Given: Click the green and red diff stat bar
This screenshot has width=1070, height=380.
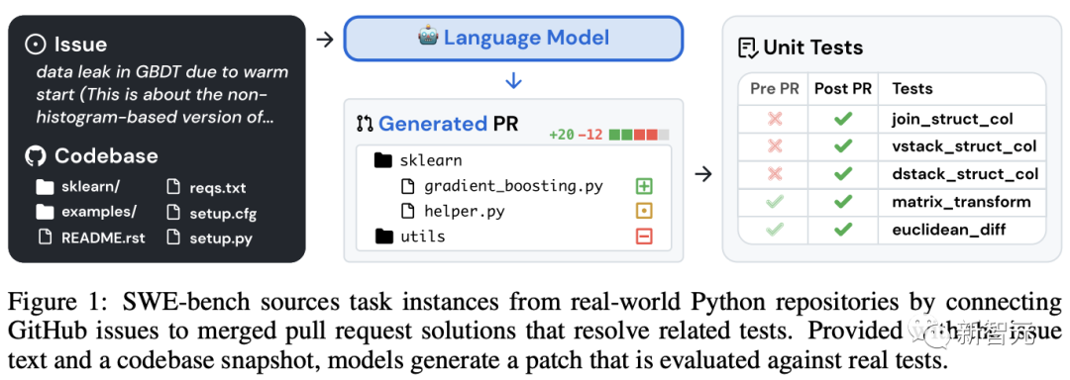Looking at the screenshot, I should pyautogui.click(x=639, y=135).
